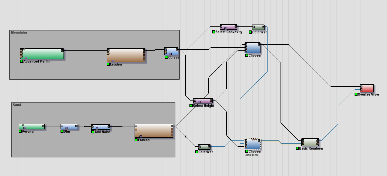Select the Erosion node in Mountains group
Viewport: 387px width, 176px height.
(126, 56)
